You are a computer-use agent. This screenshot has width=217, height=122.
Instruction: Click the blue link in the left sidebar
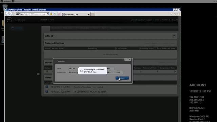click(x=17, y=28)
